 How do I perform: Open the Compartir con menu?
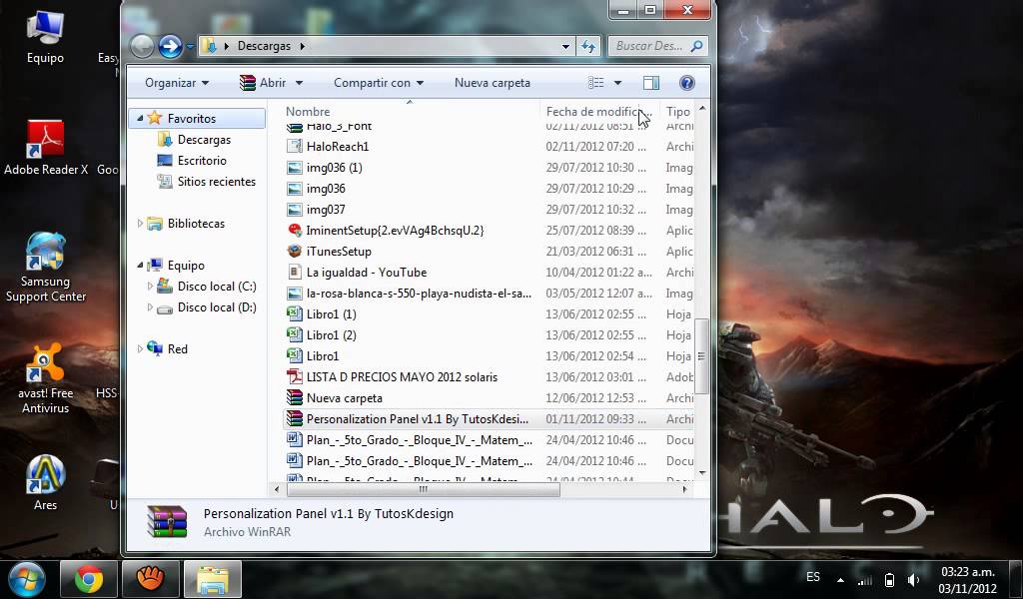(x=379, y=83)
